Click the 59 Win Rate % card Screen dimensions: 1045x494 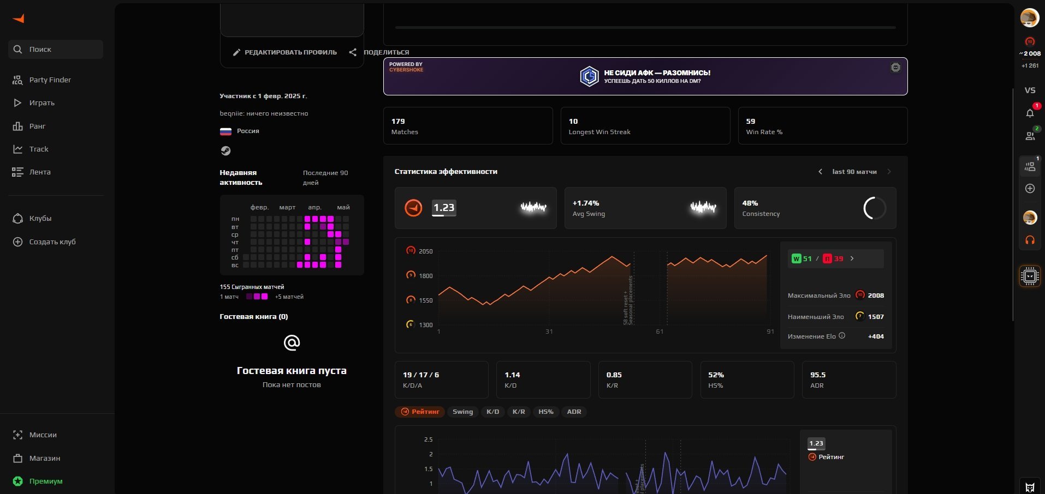(x=823, y=126)
